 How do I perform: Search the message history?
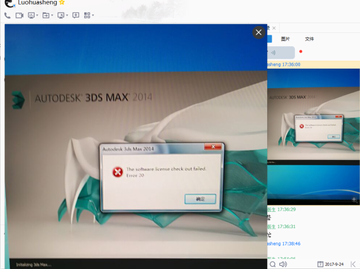272,264
